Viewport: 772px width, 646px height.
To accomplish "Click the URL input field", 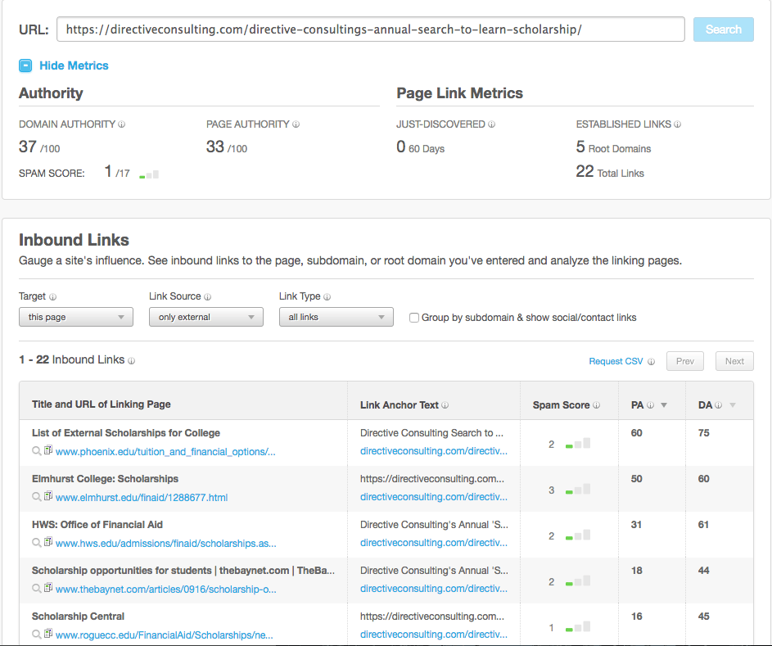I will tap(371, 29).
